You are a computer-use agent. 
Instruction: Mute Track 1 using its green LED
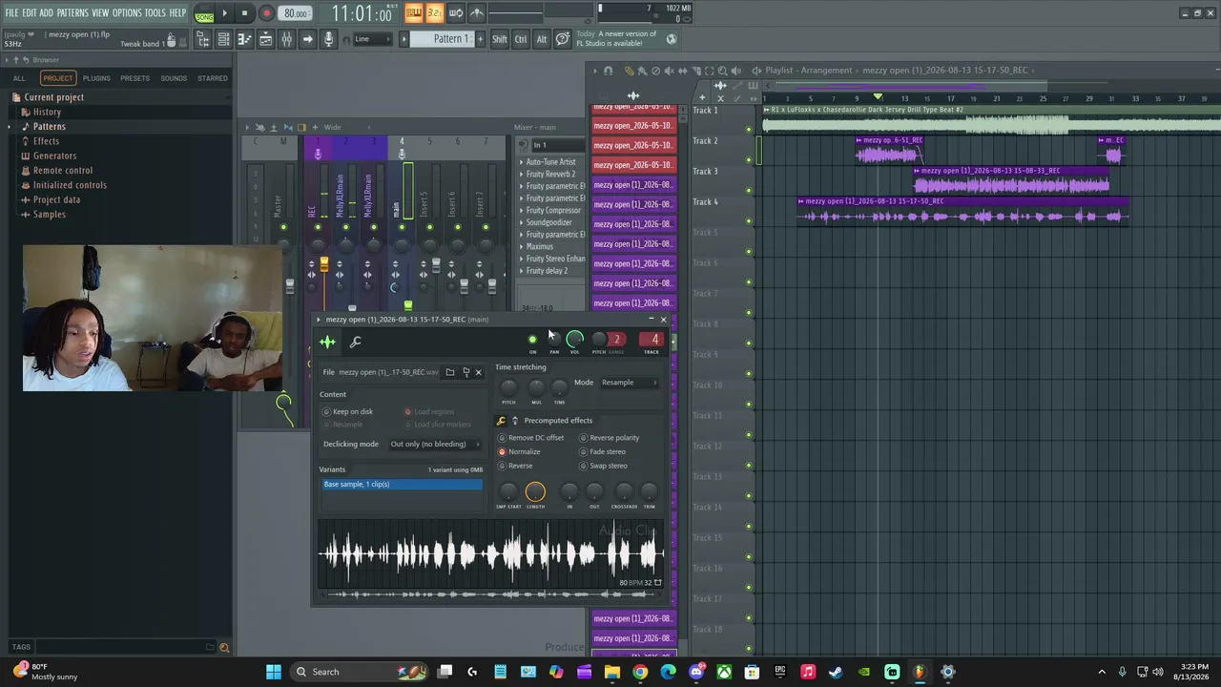(749, 130)
